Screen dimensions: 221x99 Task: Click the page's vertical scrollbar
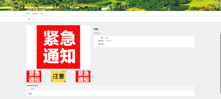tap(220, 63)
